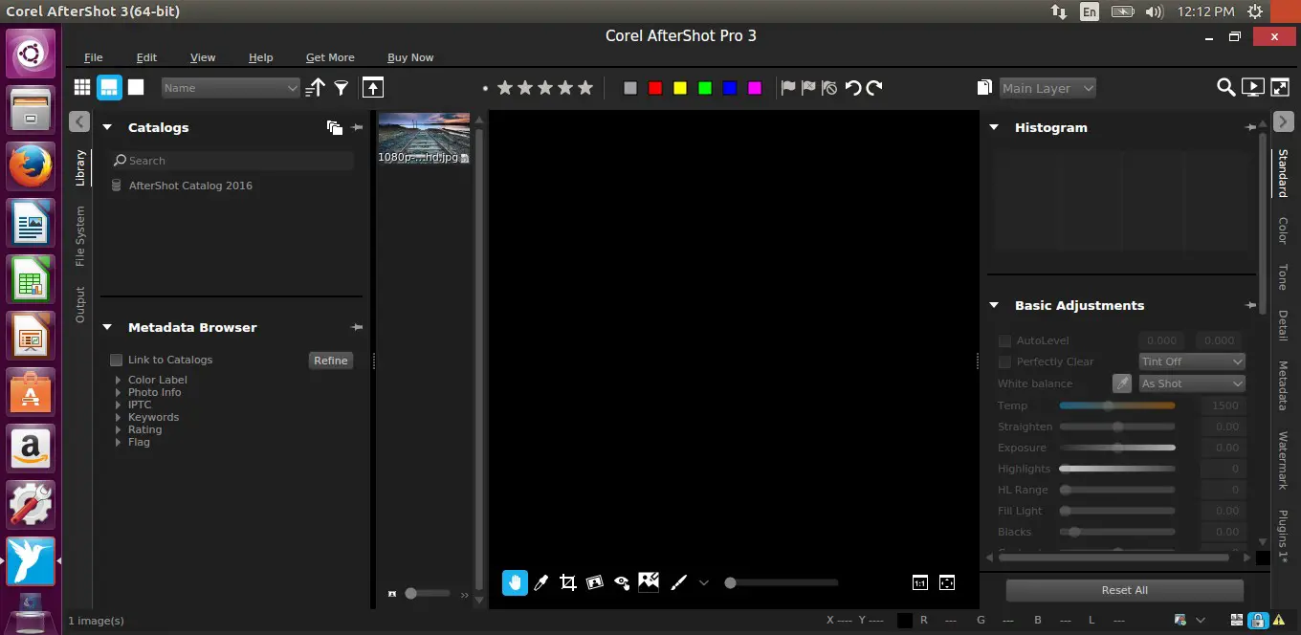Rotate image right (clockwise)

coord(873,88)
